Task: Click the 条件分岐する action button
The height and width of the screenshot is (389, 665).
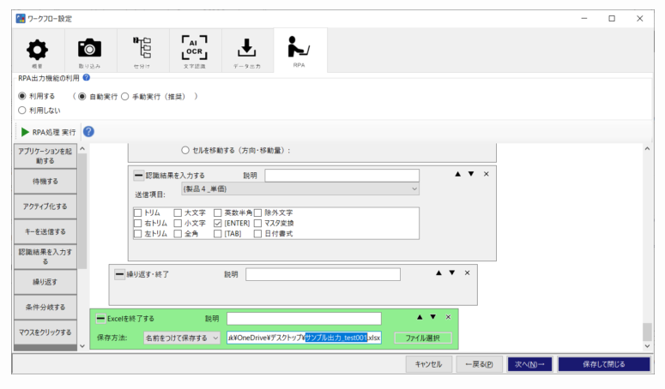Action: 45,307
